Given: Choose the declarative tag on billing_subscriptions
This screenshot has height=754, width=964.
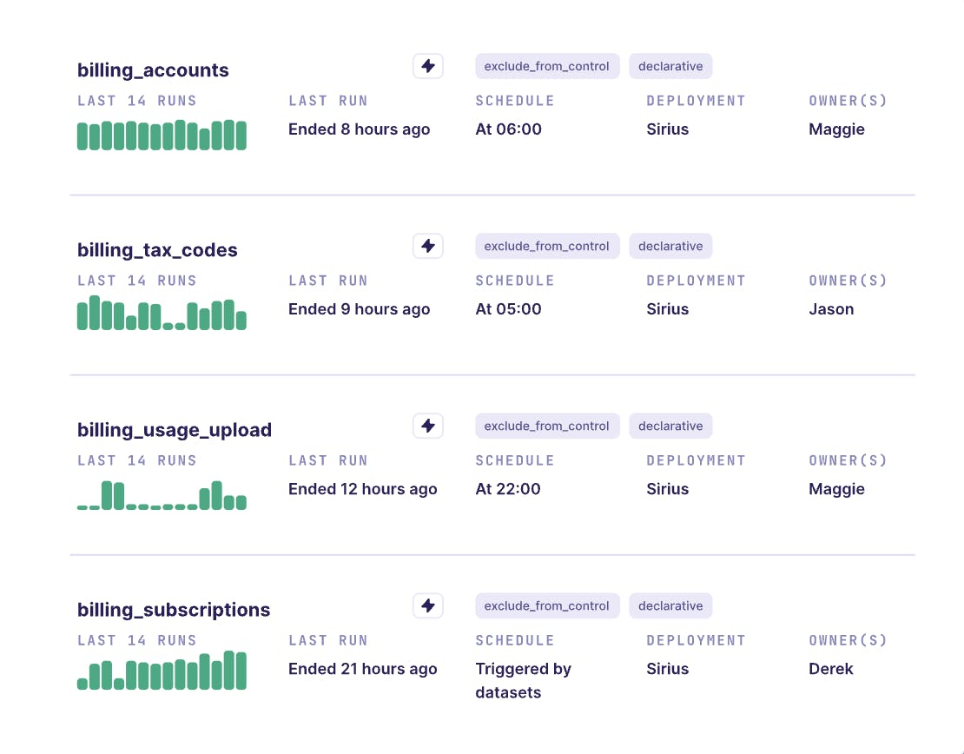Looking at the screenshot, I should click(x=670, y=605).
